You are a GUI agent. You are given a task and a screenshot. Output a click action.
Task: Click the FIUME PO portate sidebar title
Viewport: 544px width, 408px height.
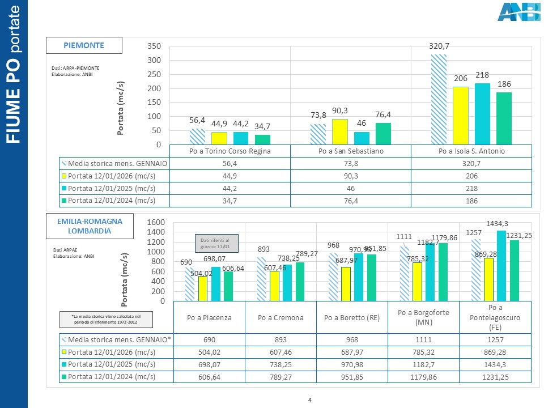pyautogui.click(x=14, y=75)
